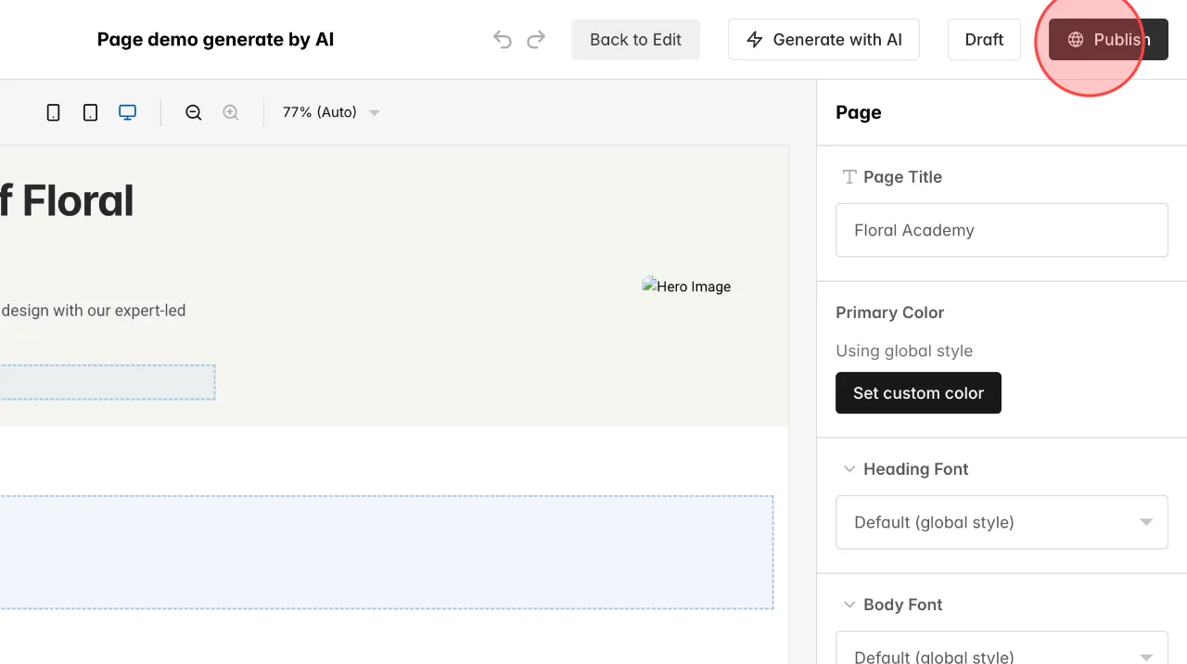Click the 'Primary Color' label
This screenshot has width=1187, height=664.
click(x=889, y=313)
